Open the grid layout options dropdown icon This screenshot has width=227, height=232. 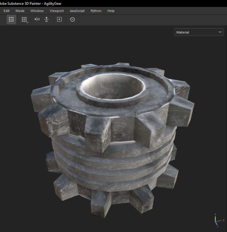(x=25, y=20)
